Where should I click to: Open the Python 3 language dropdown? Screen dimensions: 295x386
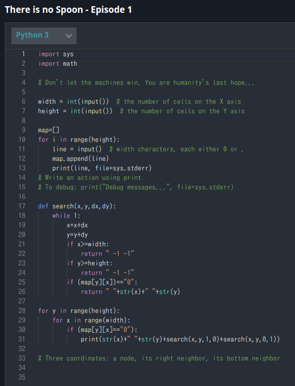click(44, 36)
